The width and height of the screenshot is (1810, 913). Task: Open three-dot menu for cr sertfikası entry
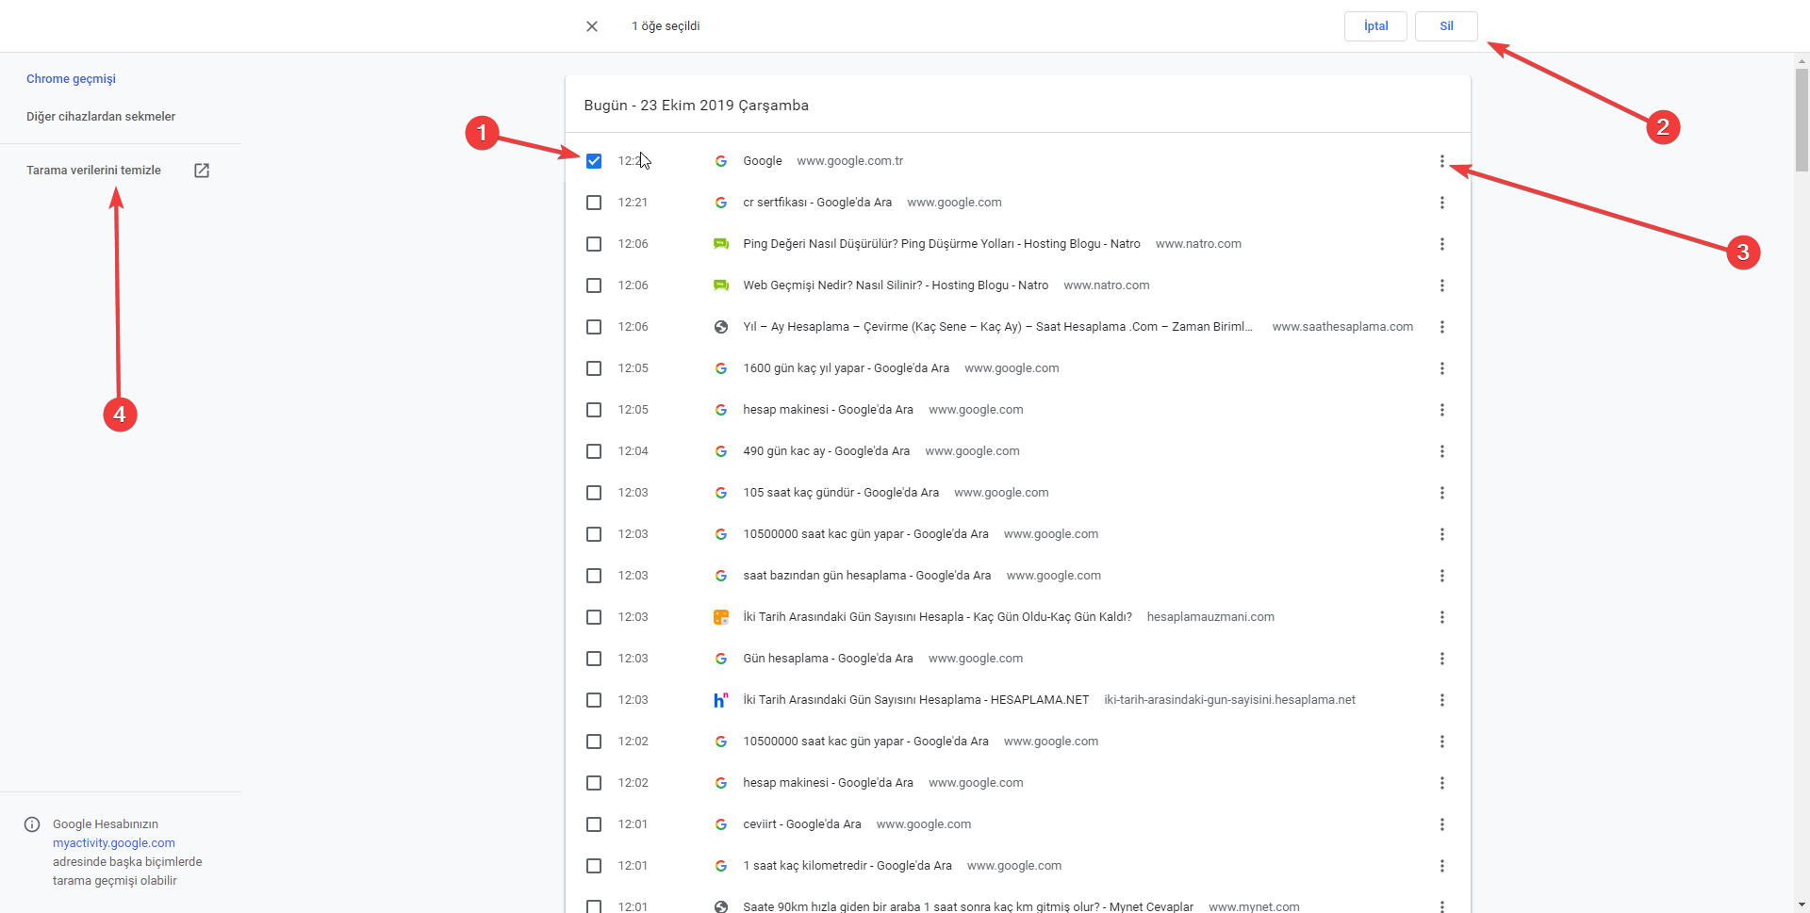pos(1441,203)
